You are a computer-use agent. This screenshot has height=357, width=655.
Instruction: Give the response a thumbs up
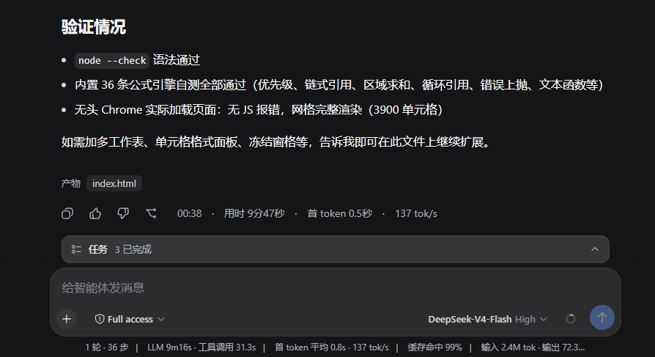[x=95, y=213]
